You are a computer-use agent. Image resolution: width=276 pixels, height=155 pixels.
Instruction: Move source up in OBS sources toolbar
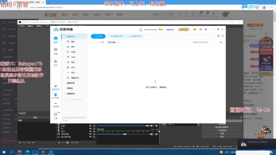pyautogui.click(x=72, y=142)
